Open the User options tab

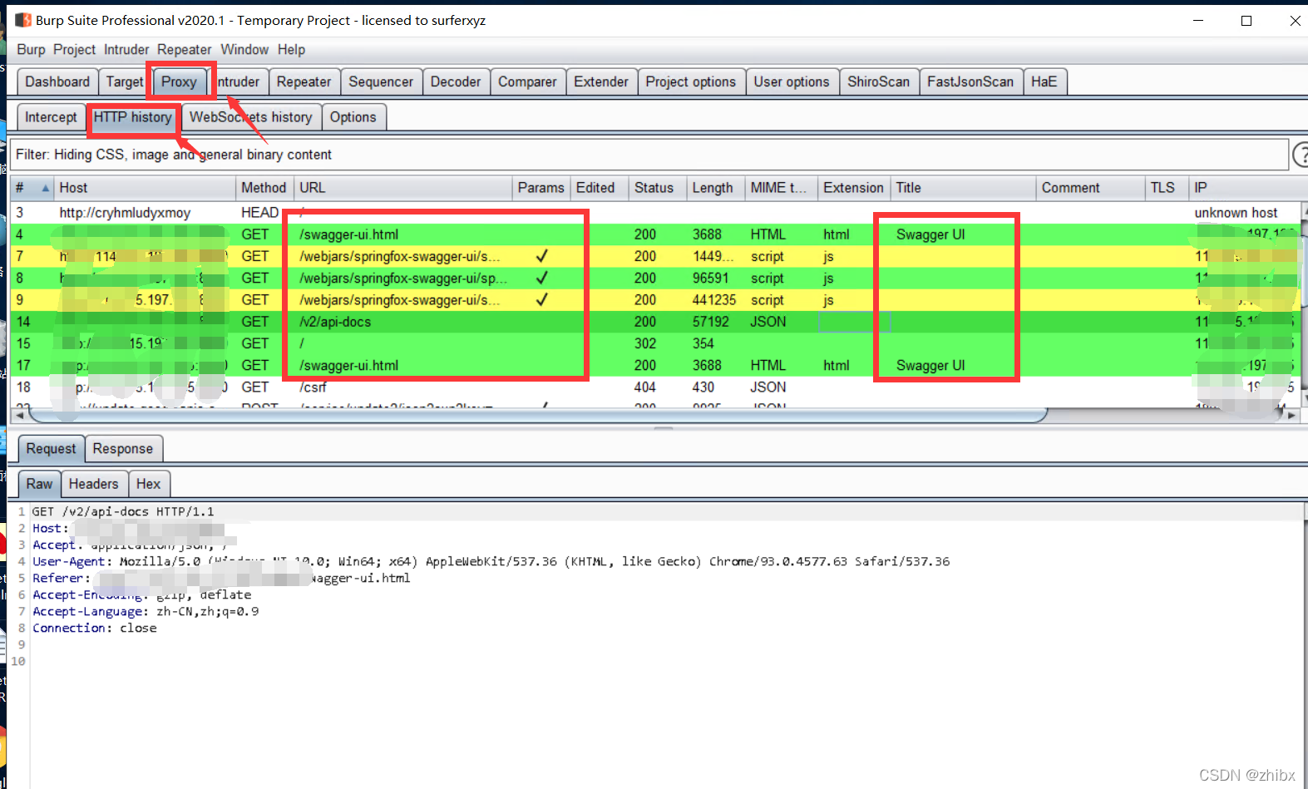(x=792, y=81)
